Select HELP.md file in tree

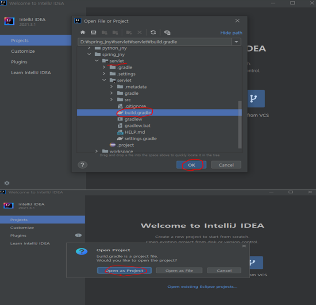click(x=135, y=132)
